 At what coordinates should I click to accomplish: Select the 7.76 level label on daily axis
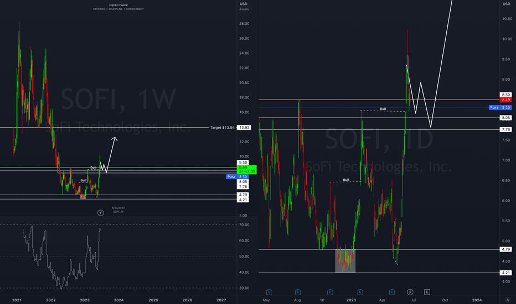tap(506, 130)
